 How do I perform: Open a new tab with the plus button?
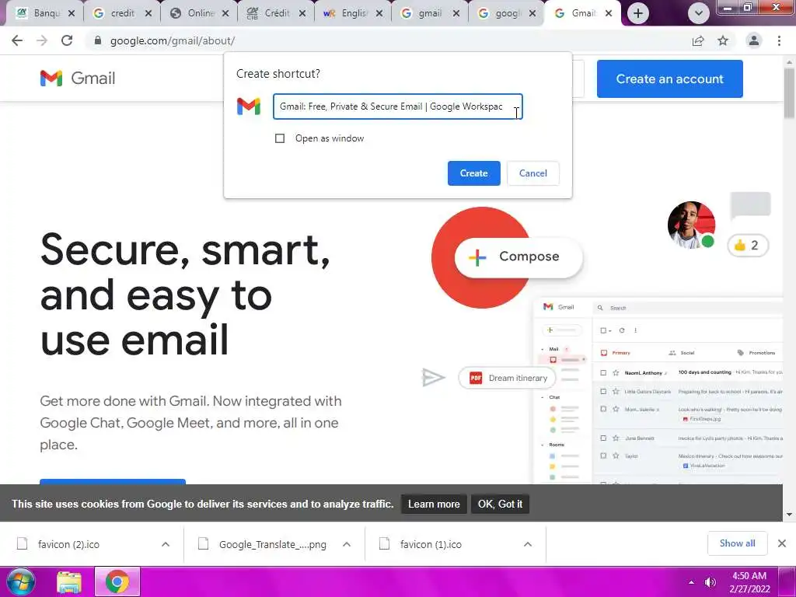pos(638,13)
